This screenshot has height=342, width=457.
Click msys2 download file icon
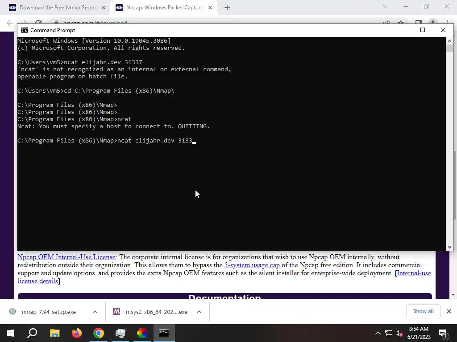116,311
